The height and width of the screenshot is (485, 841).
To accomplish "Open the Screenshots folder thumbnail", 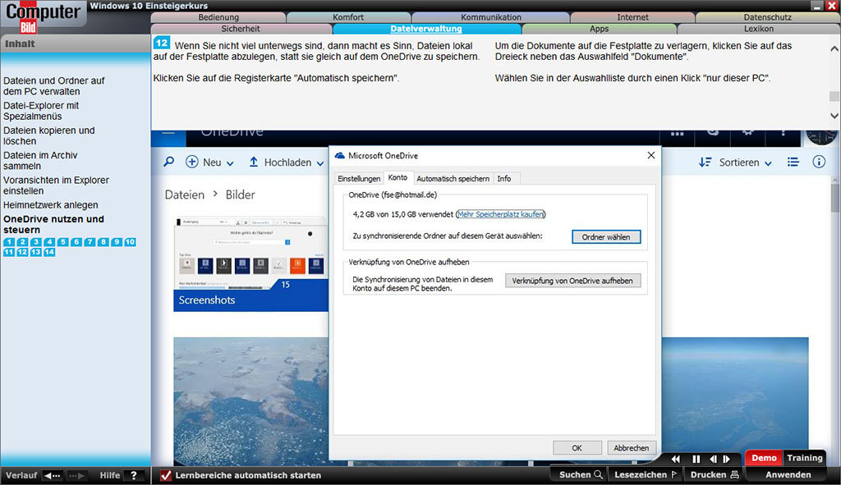I will pos(250,263).
